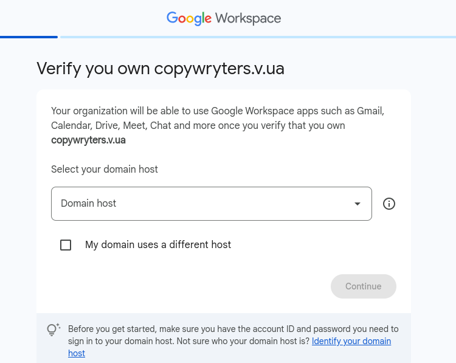456x363 pixels.
Task: Click the lightbulb tip icon
Action: [54, 330]
